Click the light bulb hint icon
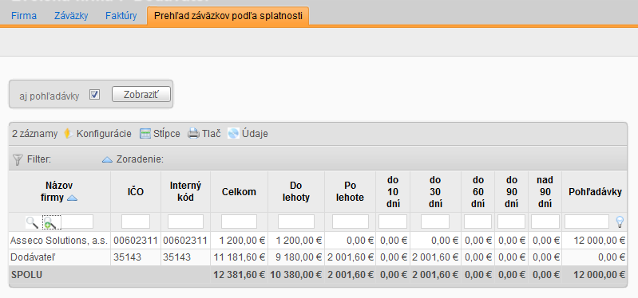This screenshot has width=638, height=298. (620, 222)
